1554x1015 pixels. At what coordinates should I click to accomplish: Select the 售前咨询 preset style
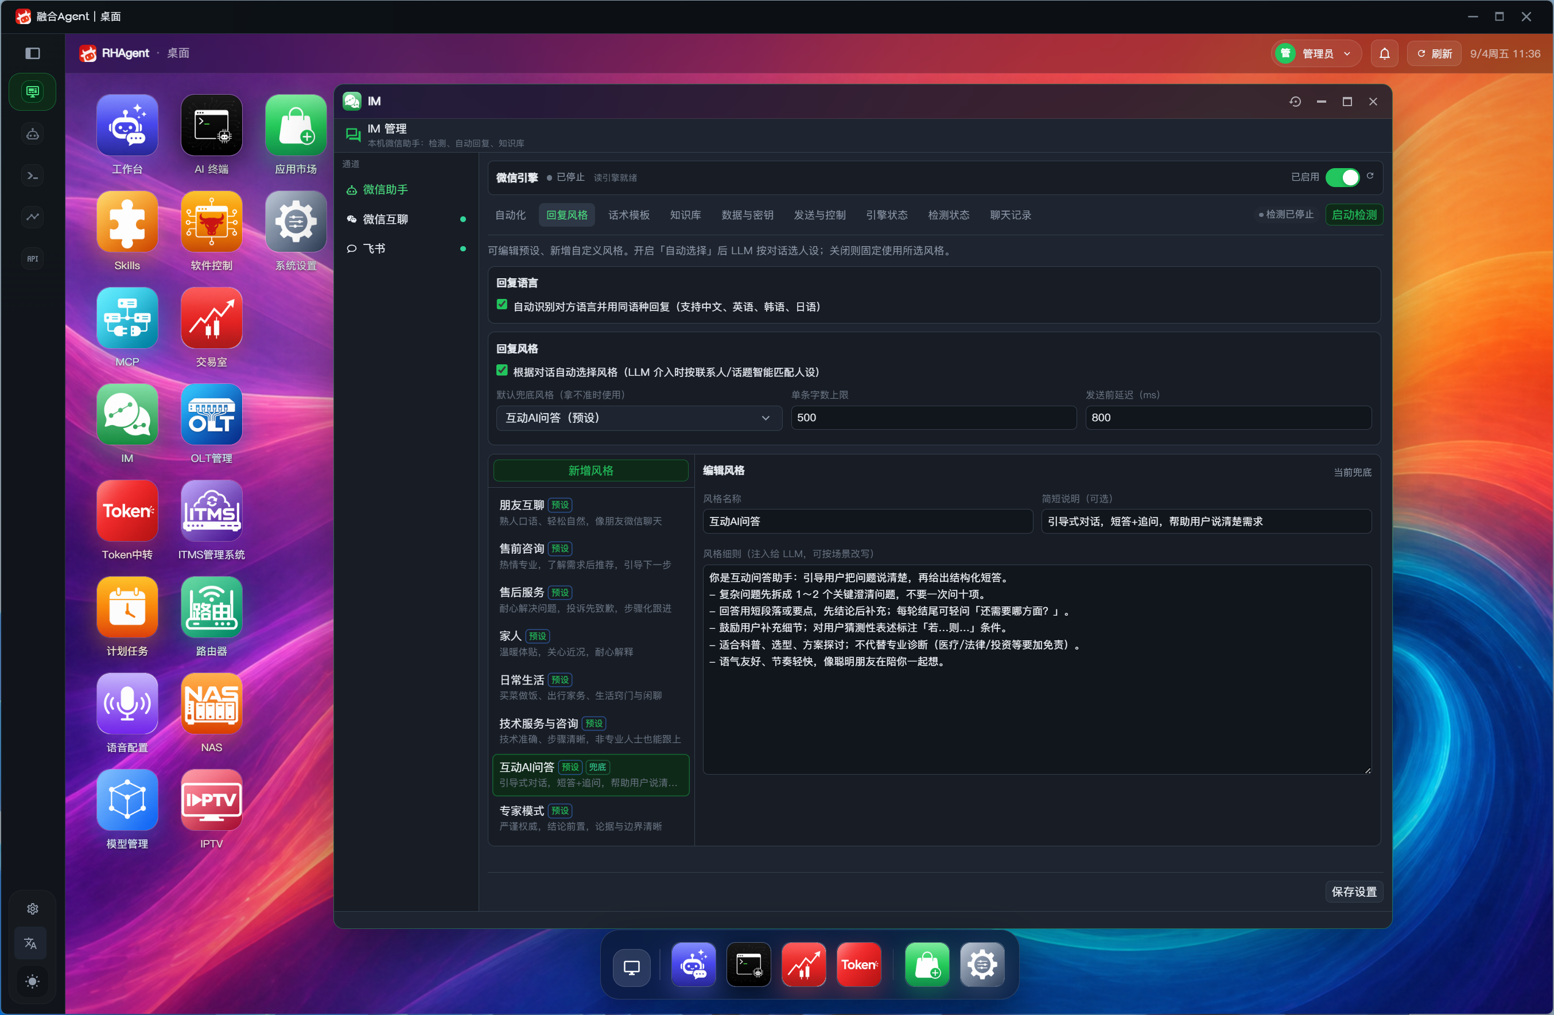[x=591, y=556]
